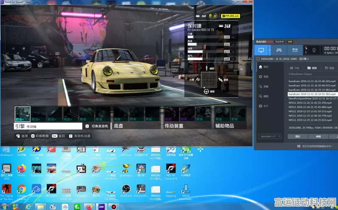338x210 pixels.
Task: Select the 辅助物品 auxiliary items category
Action: point(224,126)
